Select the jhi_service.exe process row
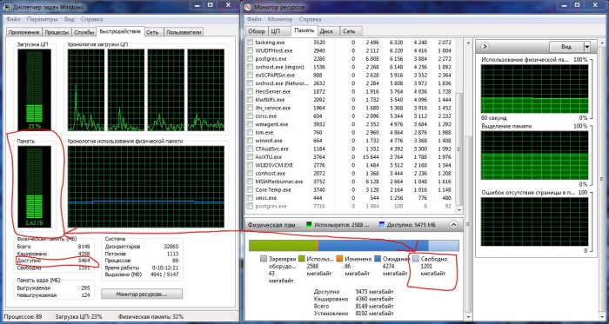 pos(351,108)
